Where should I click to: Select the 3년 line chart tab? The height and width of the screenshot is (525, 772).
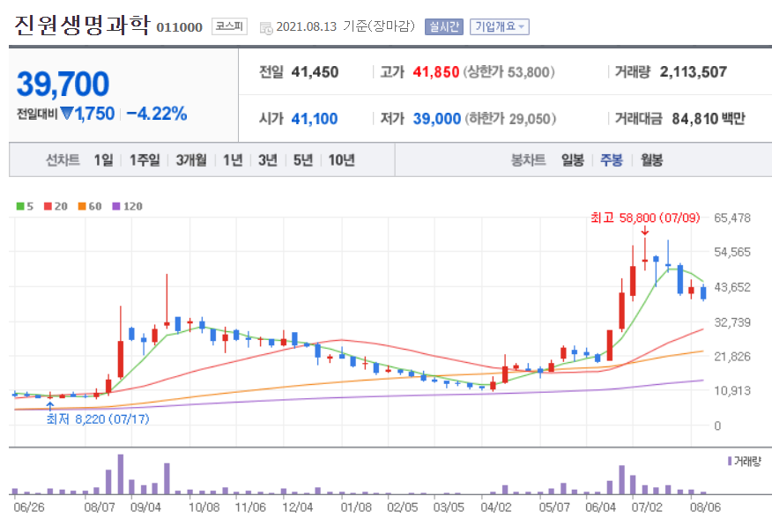tap(268, 160)
